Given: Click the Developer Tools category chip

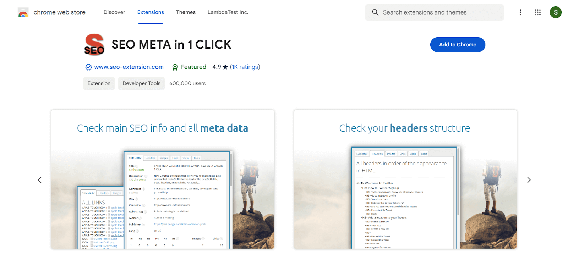Looking at the screenshot, I should (x=141, y=83).
